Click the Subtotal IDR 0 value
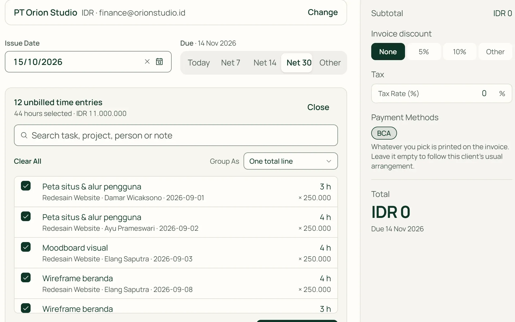This screenshot has width=515, height=322. [502, 13]
